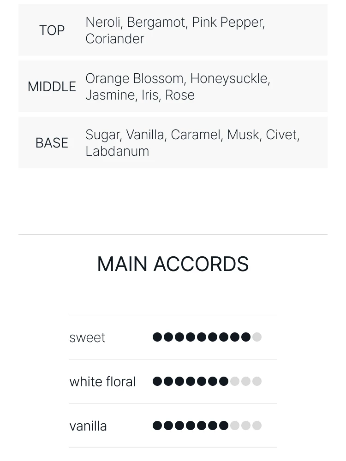The image size is (346, 461).
Task: Click the sweet accord label
Action: 87,337
